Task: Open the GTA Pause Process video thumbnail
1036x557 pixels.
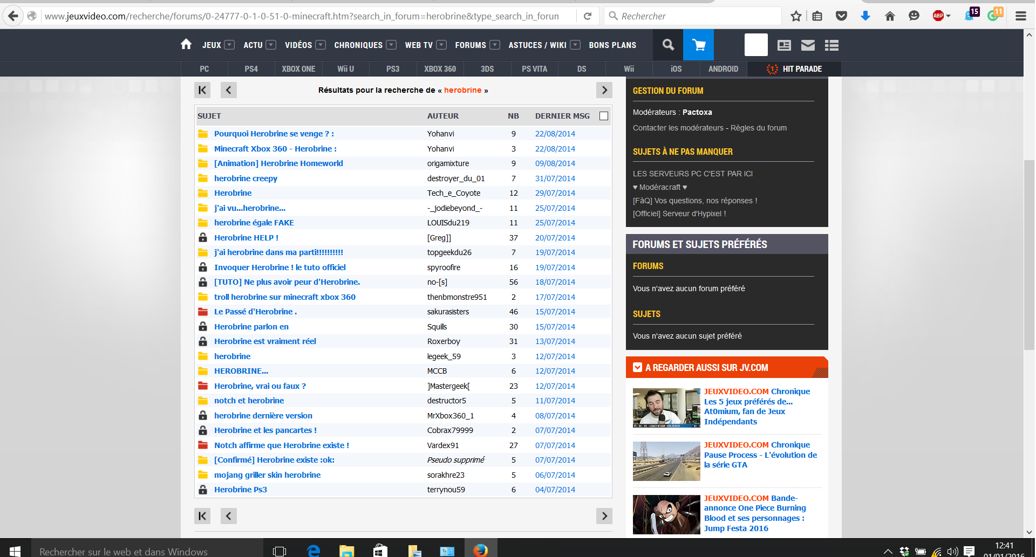Action: [666, 461]
